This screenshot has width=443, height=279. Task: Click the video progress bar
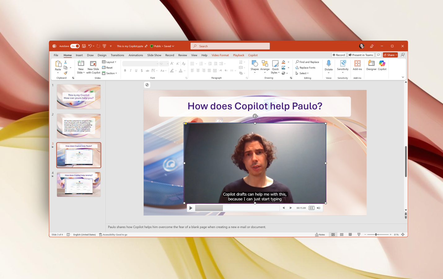[237, 208]
